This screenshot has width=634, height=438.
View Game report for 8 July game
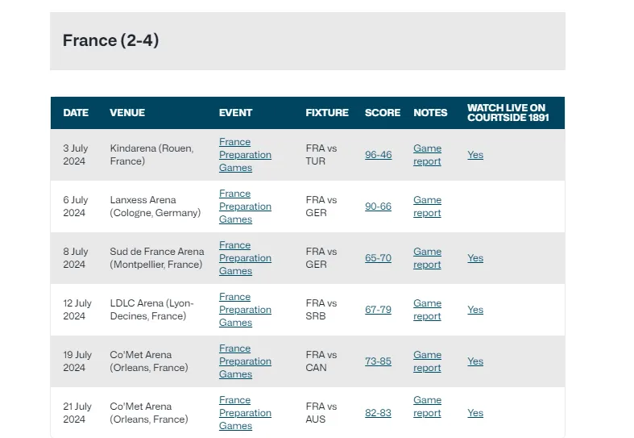427,258
